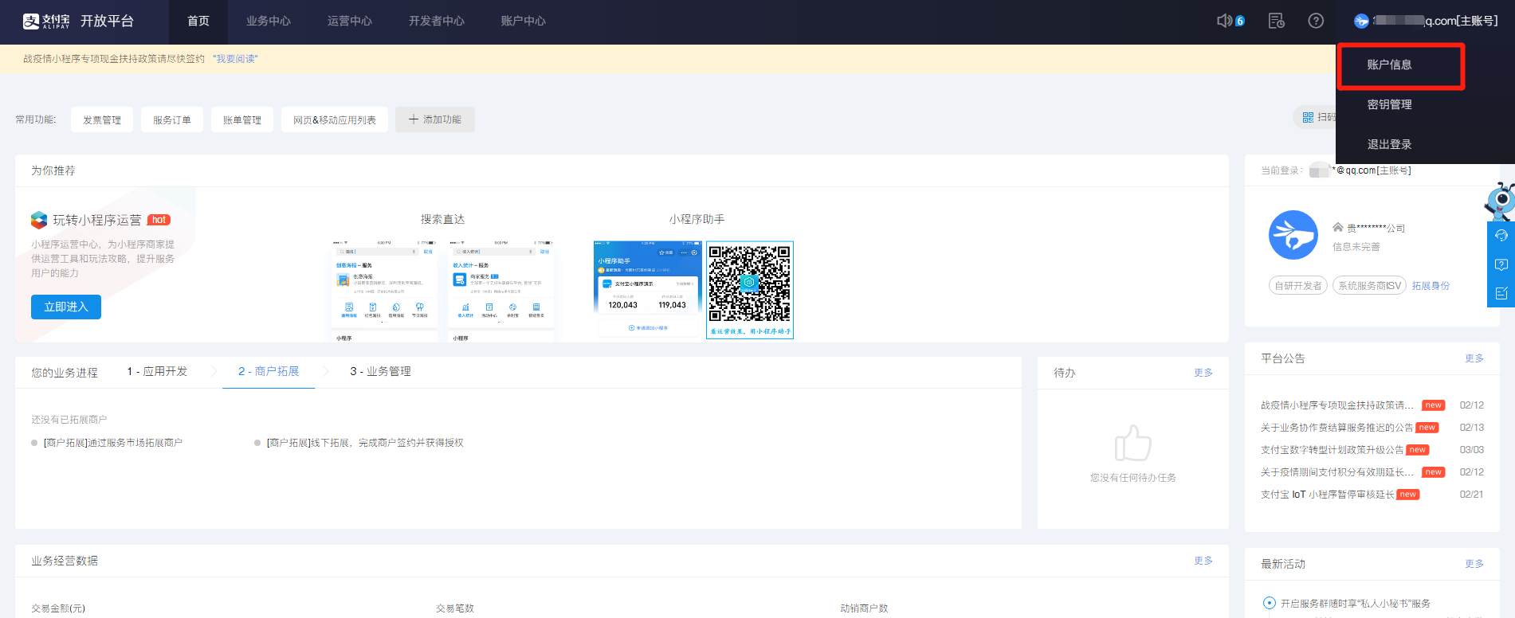Click the thumbs-up empty tasks icon
This screenshot has width=1515, height=618.
[1132, 443]
